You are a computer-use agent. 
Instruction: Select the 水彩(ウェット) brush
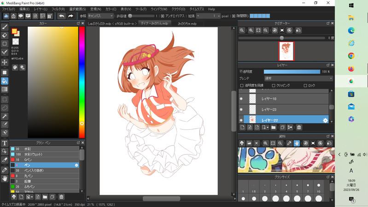click(33, 154)
